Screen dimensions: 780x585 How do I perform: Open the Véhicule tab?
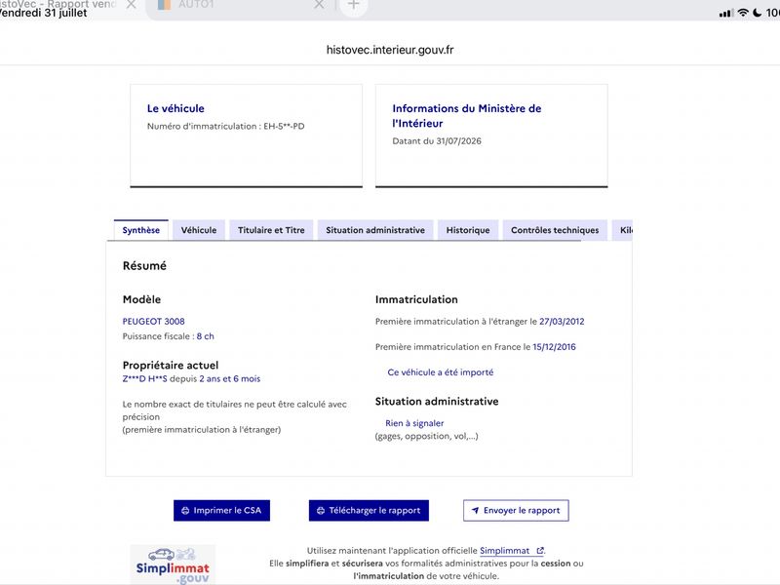pos(199,230)
